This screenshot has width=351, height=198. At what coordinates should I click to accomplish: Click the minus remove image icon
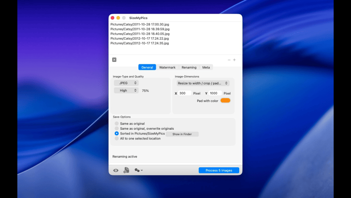tap(229, 60)
